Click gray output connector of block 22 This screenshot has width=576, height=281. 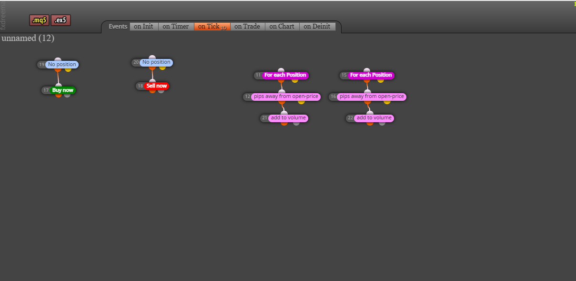(382, 123)
